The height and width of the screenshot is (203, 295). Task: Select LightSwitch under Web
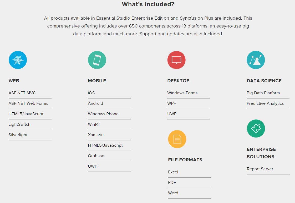[x=19, y=124]
